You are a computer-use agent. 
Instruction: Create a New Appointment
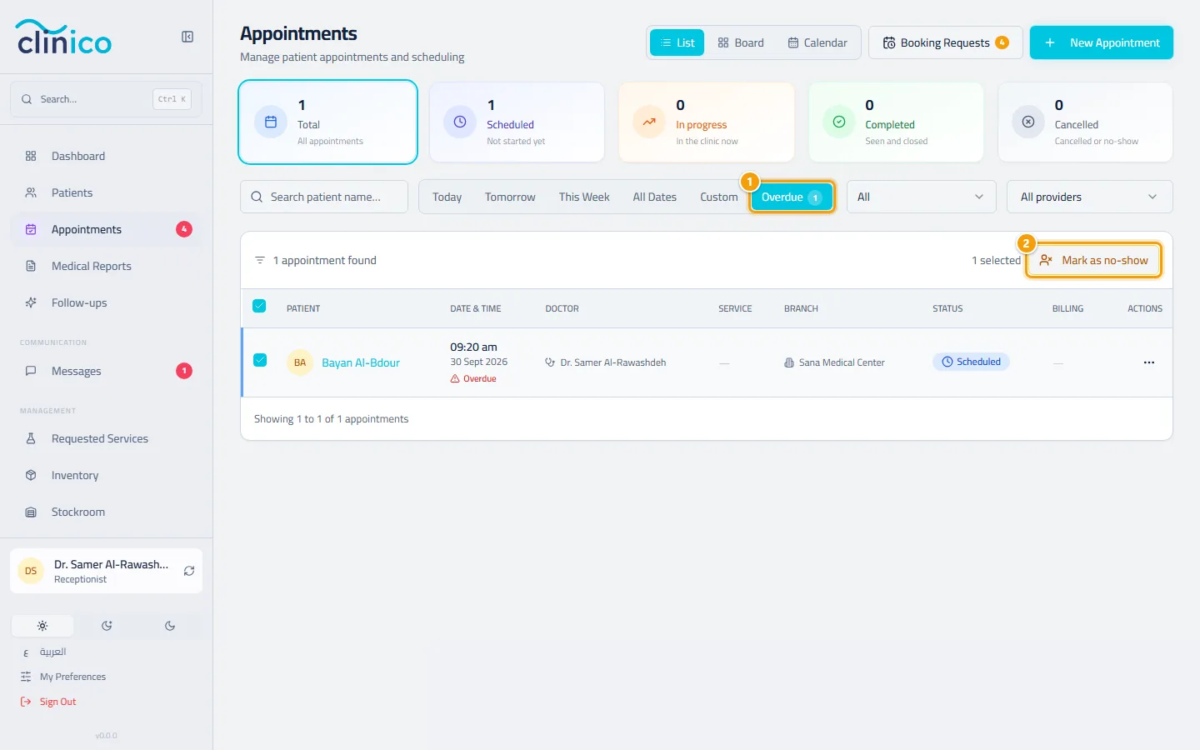[x=1102, y=42]
